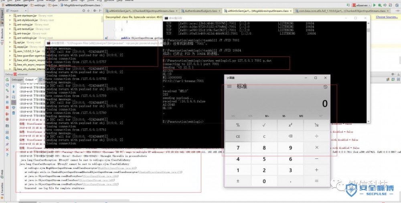This screenshot has width=401, height=203.
Task: Expand the ant-trax.jar tree node
Action: 10,33
